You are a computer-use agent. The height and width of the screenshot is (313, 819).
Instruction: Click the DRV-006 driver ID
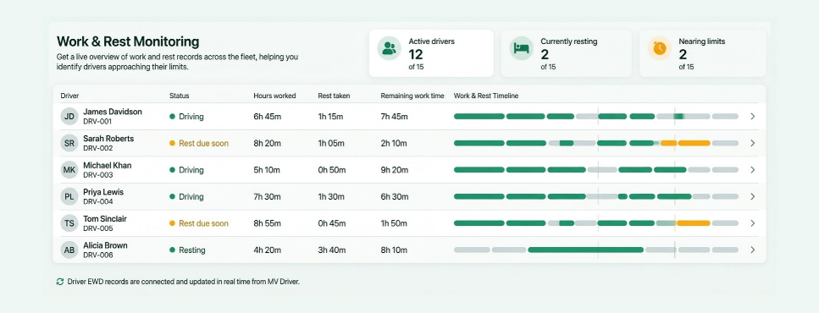pos(97,255)
